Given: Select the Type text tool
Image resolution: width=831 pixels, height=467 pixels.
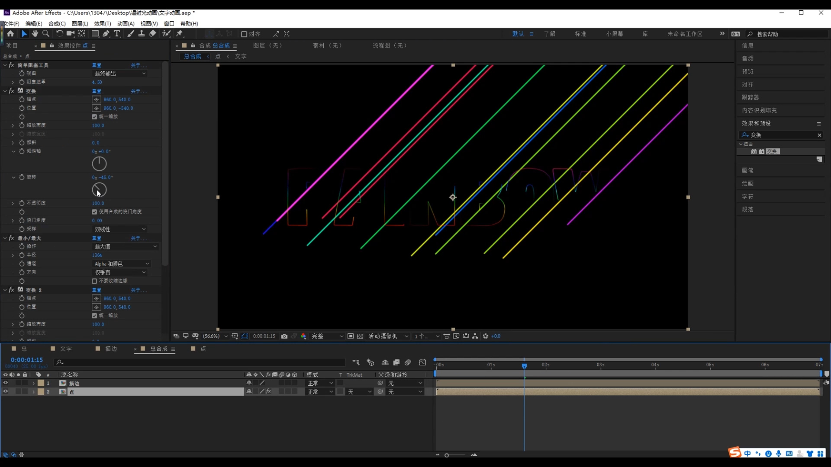Looking at the screenshot, I should [x=117, y=34].
